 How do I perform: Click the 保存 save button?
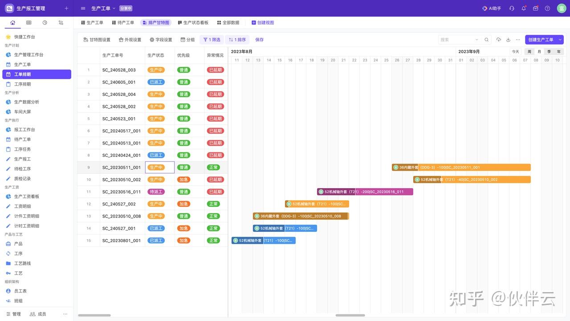(259, 39)
